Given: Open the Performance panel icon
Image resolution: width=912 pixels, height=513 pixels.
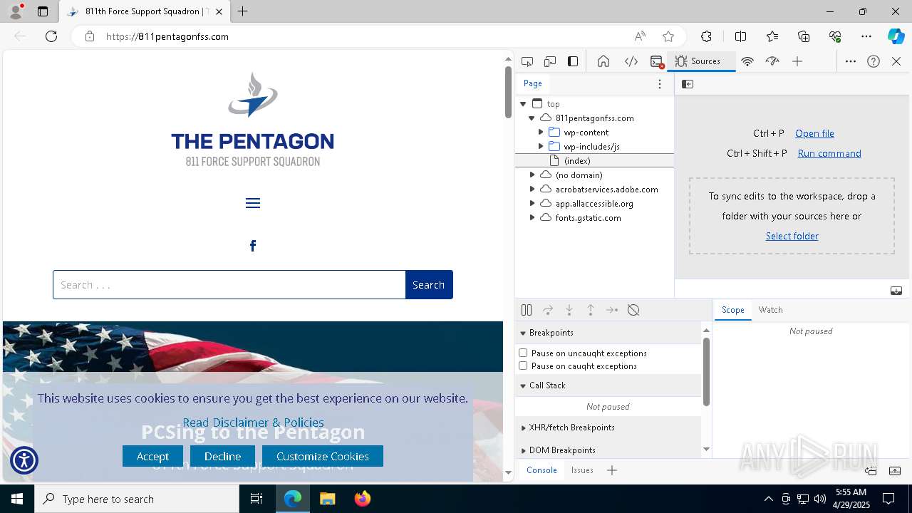Looking at the screenshot, I should 772,61.
